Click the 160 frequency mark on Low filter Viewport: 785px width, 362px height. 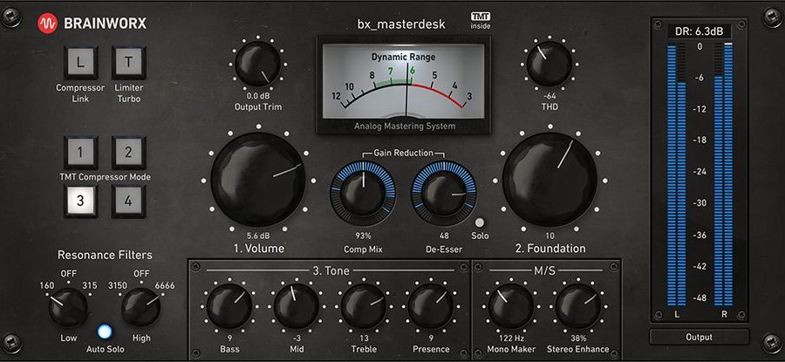(47, 285)
